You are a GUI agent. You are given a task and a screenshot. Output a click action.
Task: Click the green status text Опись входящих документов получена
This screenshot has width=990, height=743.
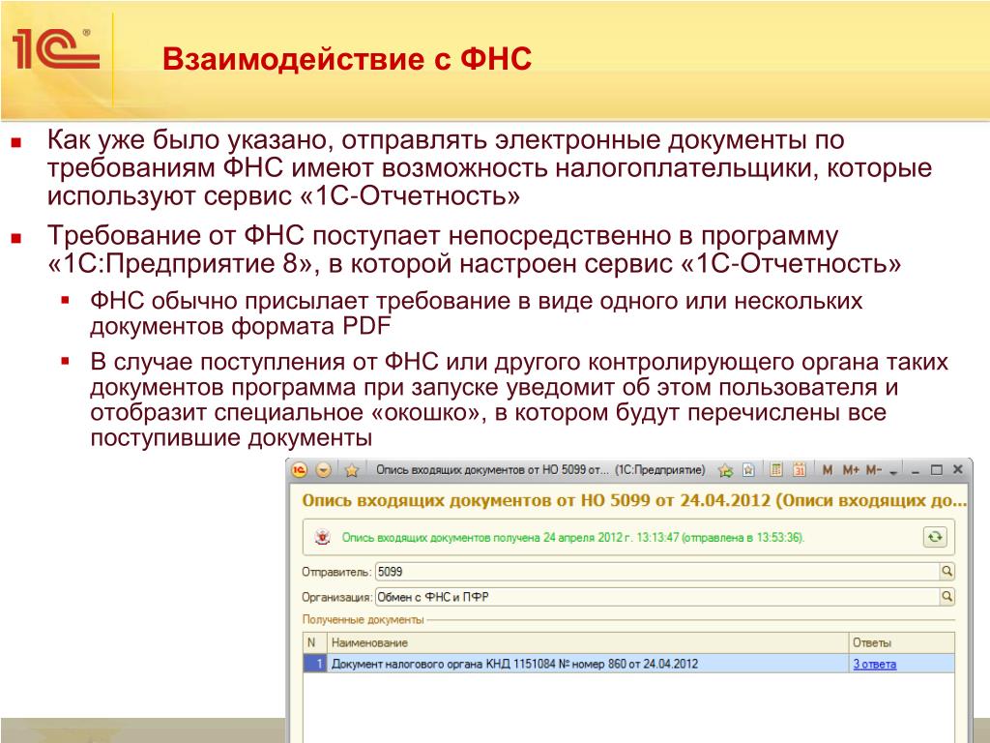[572, 538]
